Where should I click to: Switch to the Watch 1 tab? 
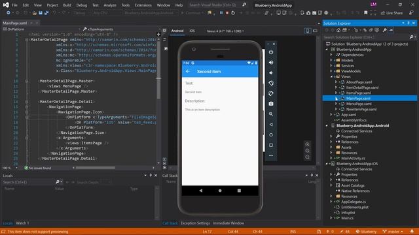[22, 223]
